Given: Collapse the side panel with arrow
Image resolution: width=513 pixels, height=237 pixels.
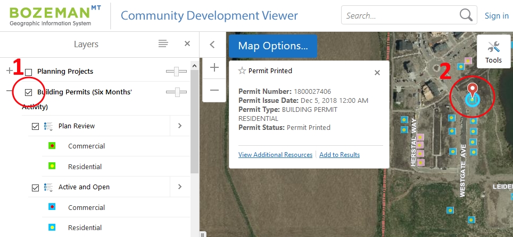Looking at the screenshot, I should pyautogui.click(x=212, y=45).
